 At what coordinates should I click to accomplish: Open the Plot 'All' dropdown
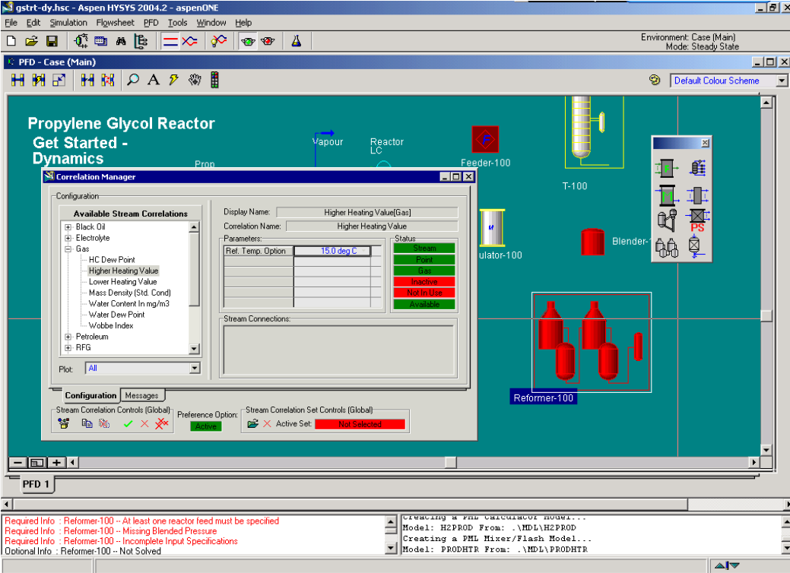pyautogui.click(x=195, y=369)
